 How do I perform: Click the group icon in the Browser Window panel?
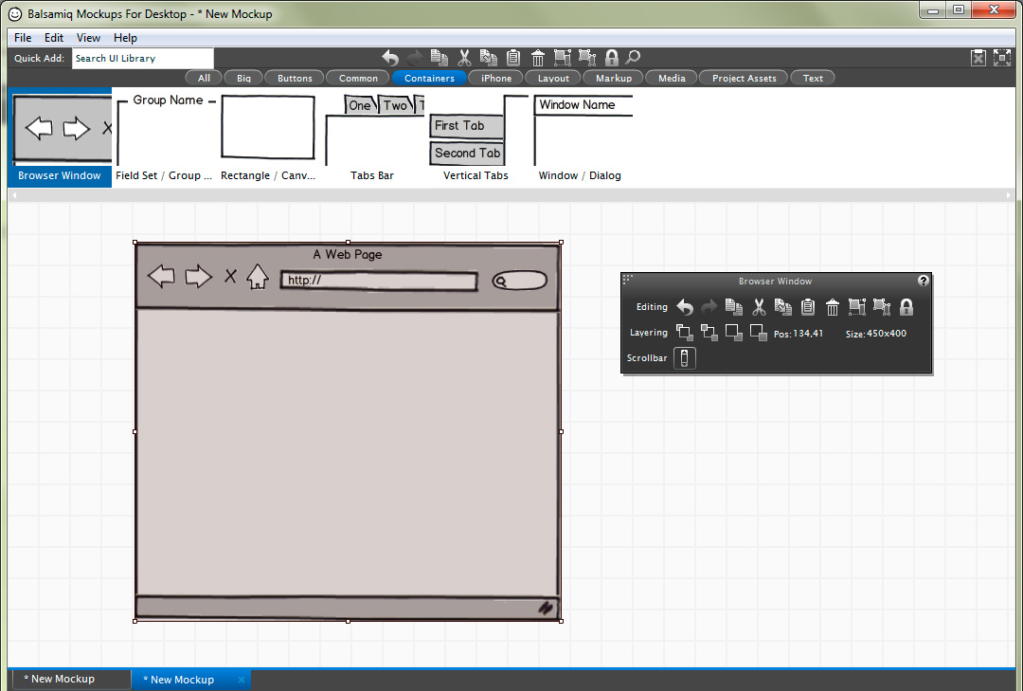pos(857,307)
